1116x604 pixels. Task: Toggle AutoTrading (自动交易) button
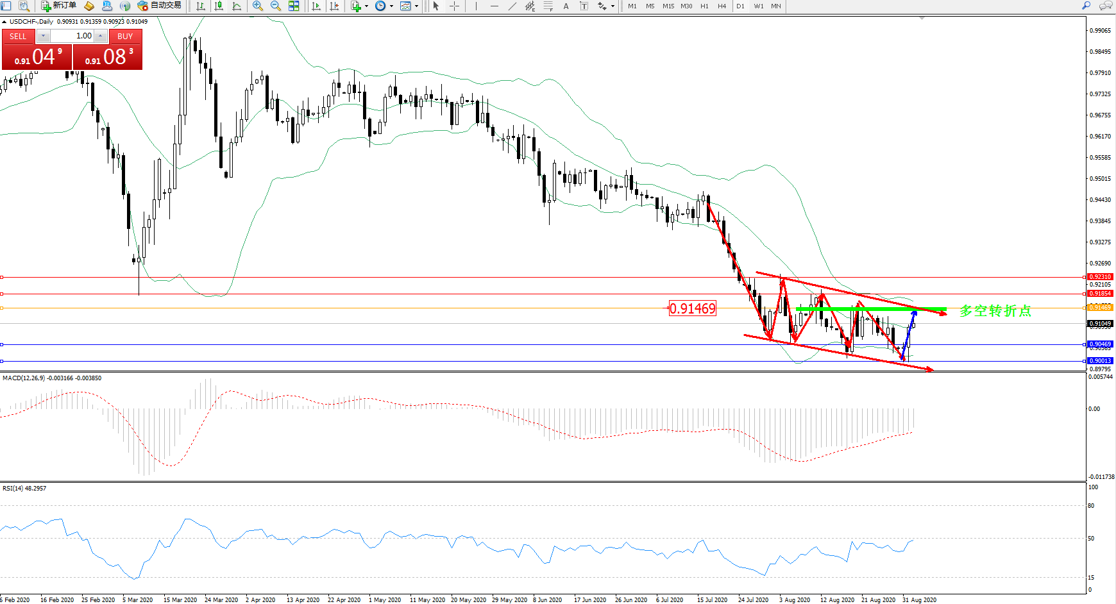(160, 6)
